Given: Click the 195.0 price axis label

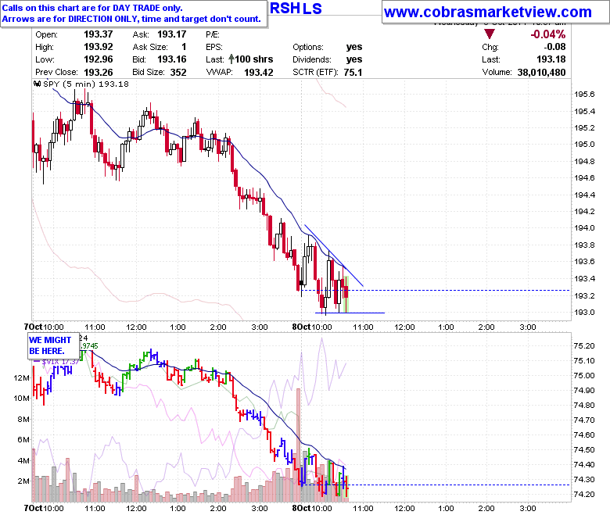Looking at the screenshot, I should coord(584,145).
